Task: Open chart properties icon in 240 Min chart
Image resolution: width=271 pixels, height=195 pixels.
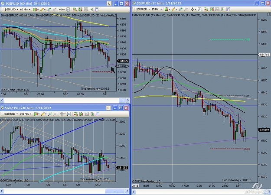Action: tap(98, 114)
